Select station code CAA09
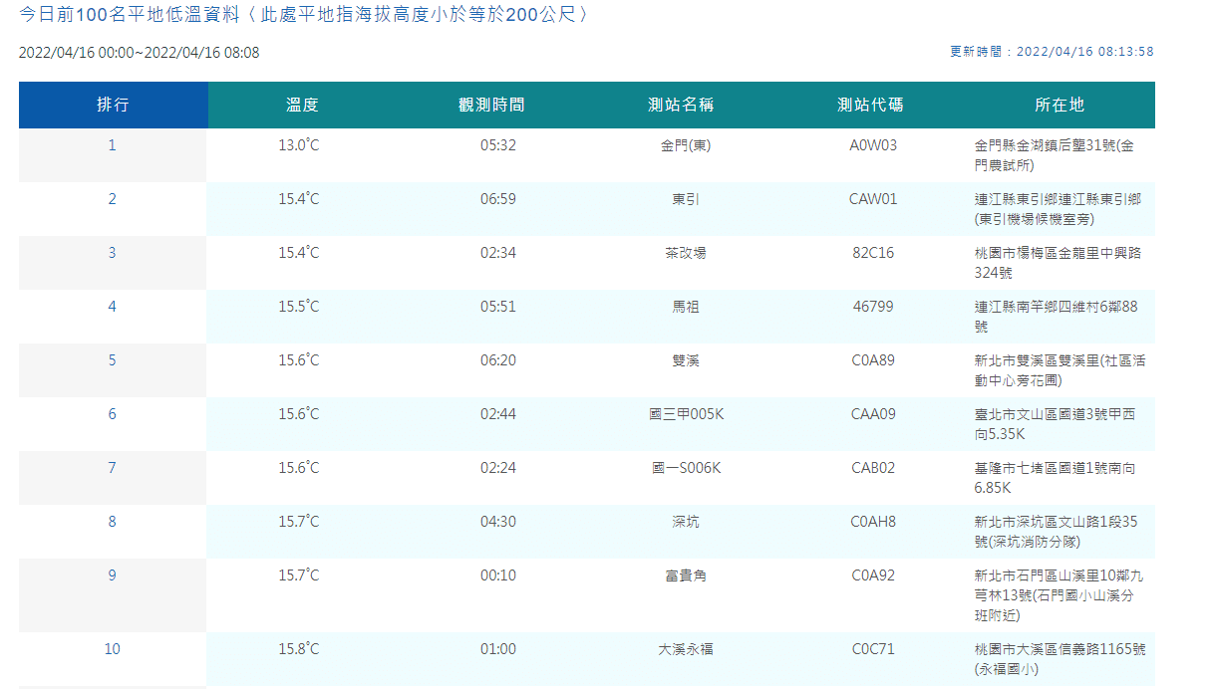This screenshot has height=689, width=1213. click(873, 413)
